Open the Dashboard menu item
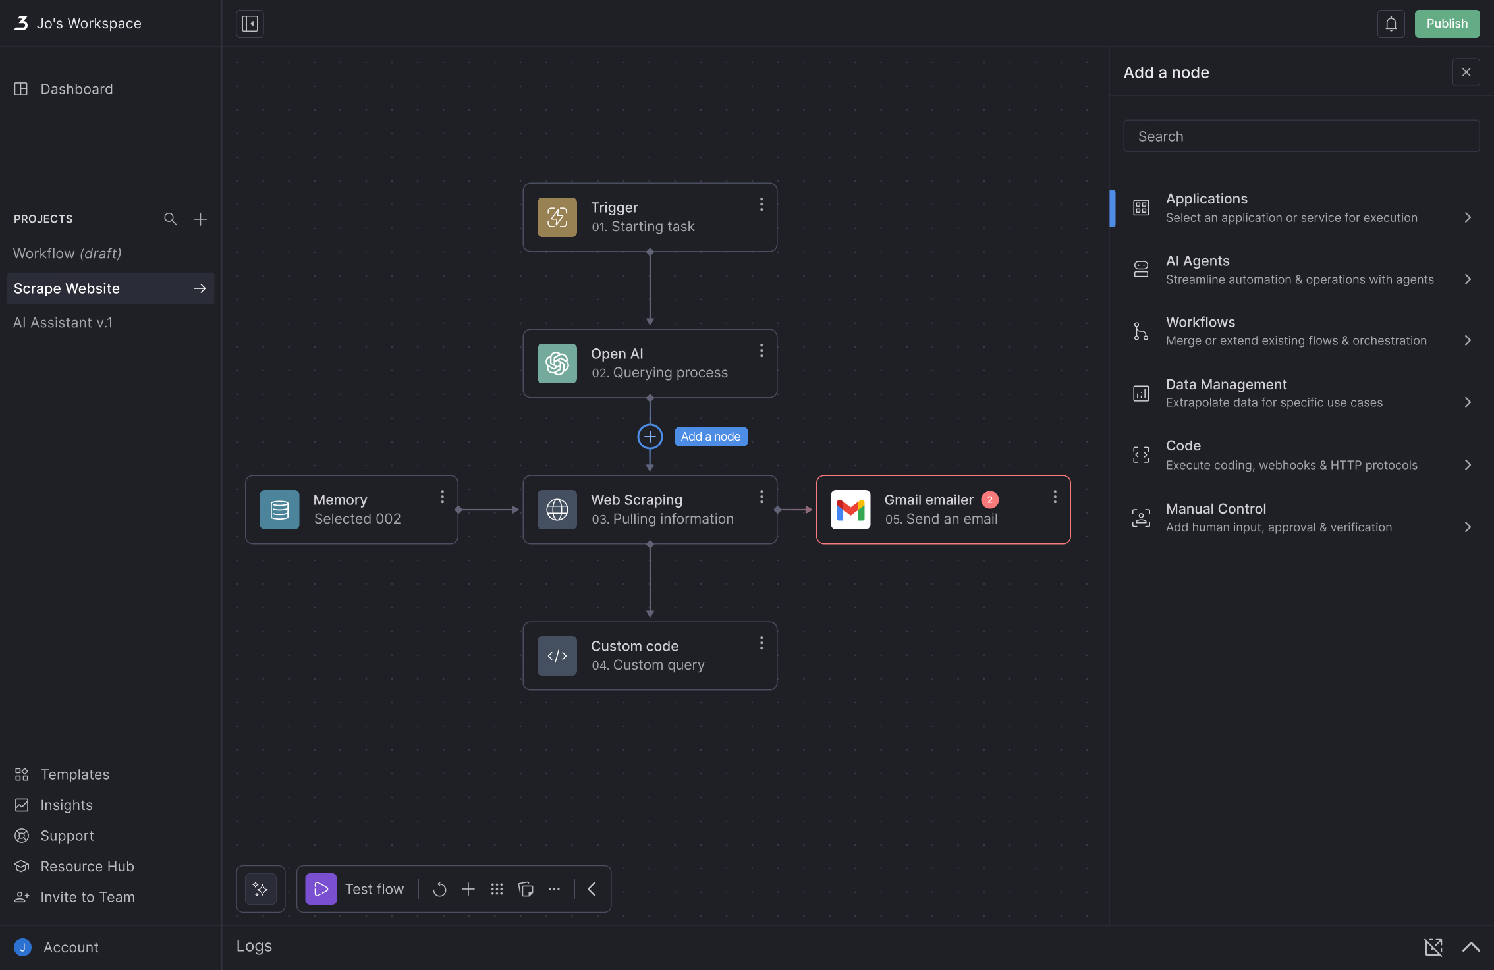Screen dimensions: 1494x970 click(76, 89)
